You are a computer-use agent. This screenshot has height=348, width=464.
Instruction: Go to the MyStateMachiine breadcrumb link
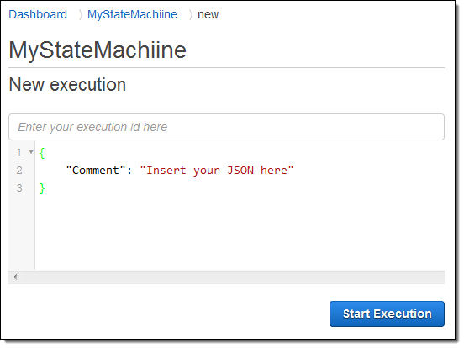pos(132,14)
